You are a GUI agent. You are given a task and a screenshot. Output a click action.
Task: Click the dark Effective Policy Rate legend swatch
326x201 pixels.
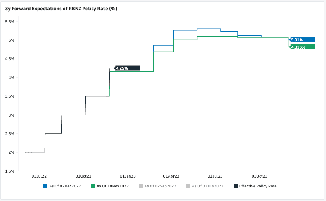[236, 186]
